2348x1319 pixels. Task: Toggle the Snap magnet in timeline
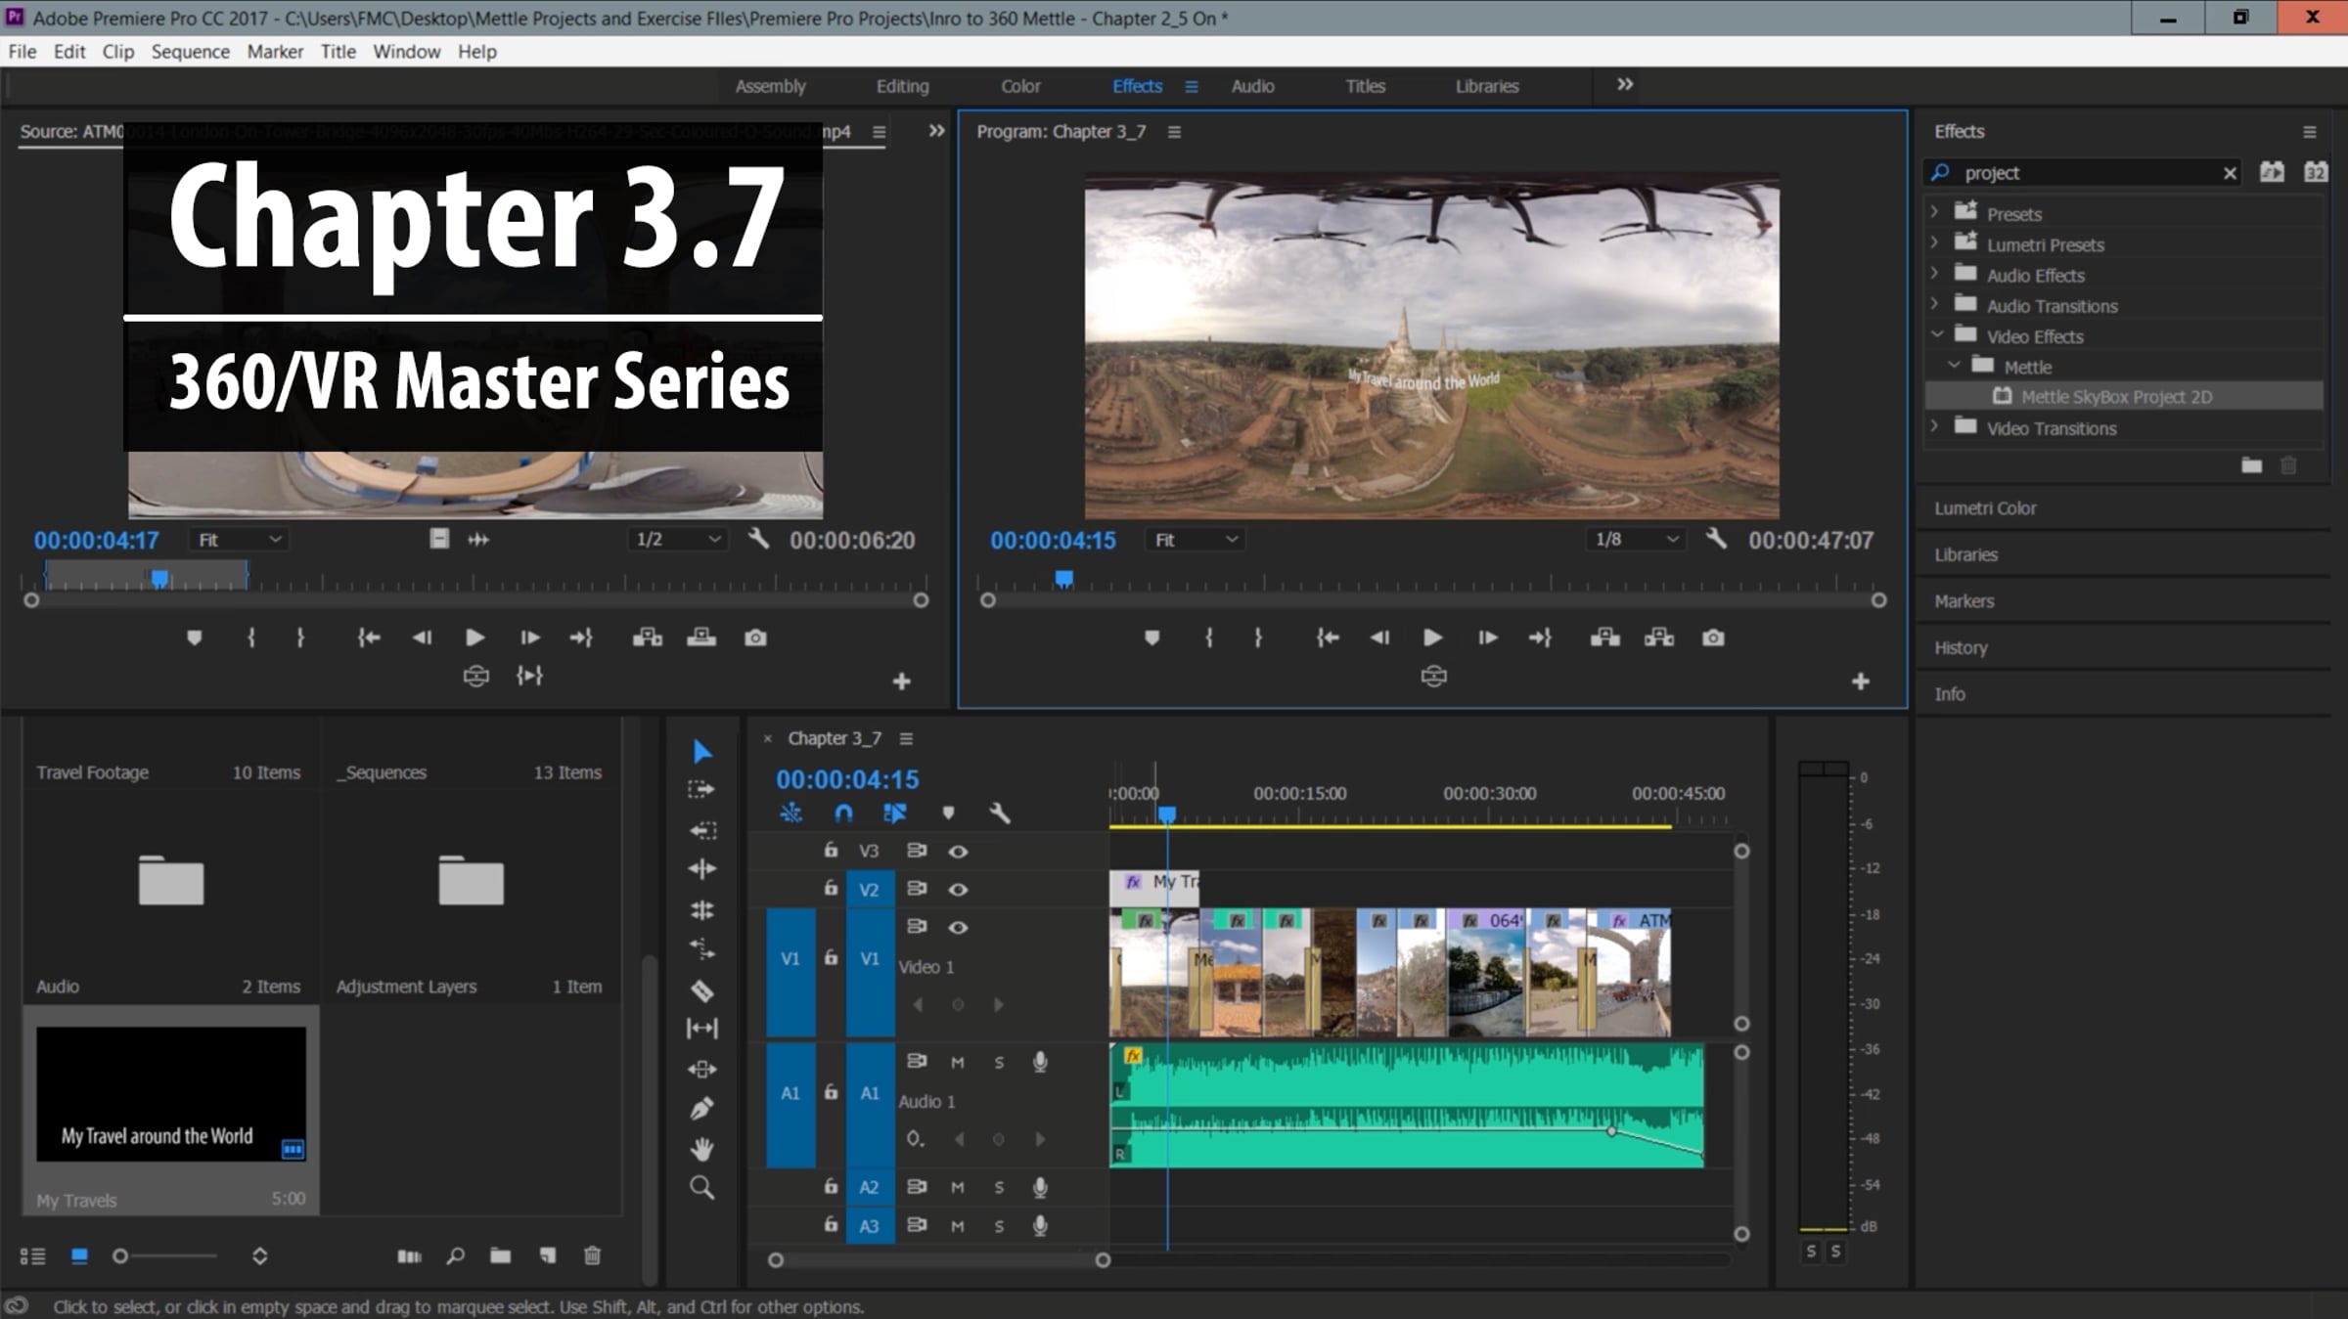point(843,813)
